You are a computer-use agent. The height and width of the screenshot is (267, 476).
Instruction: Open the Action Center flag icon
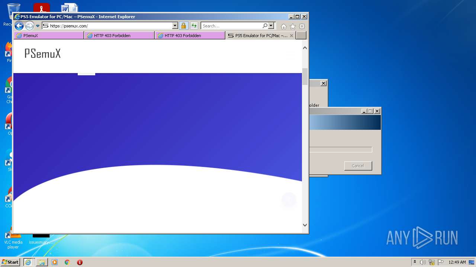pos(441,262)
